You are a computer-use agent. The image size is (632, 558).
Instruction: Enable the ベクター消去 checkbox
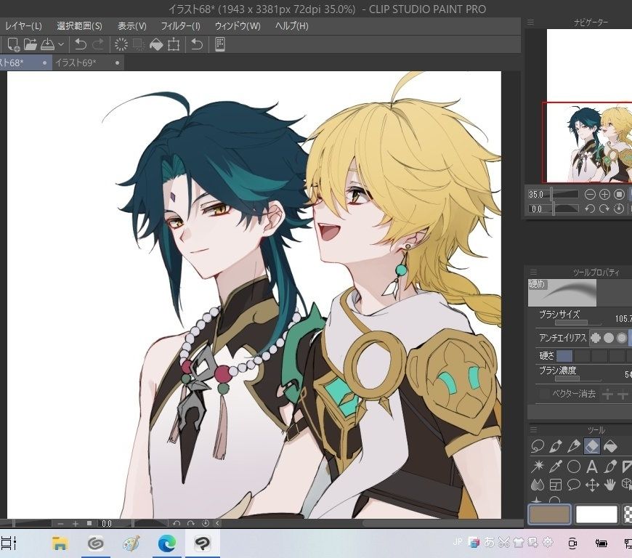coord(544,394)
